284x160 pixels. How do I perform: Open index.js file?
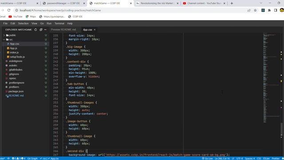(x=14, y=52)
